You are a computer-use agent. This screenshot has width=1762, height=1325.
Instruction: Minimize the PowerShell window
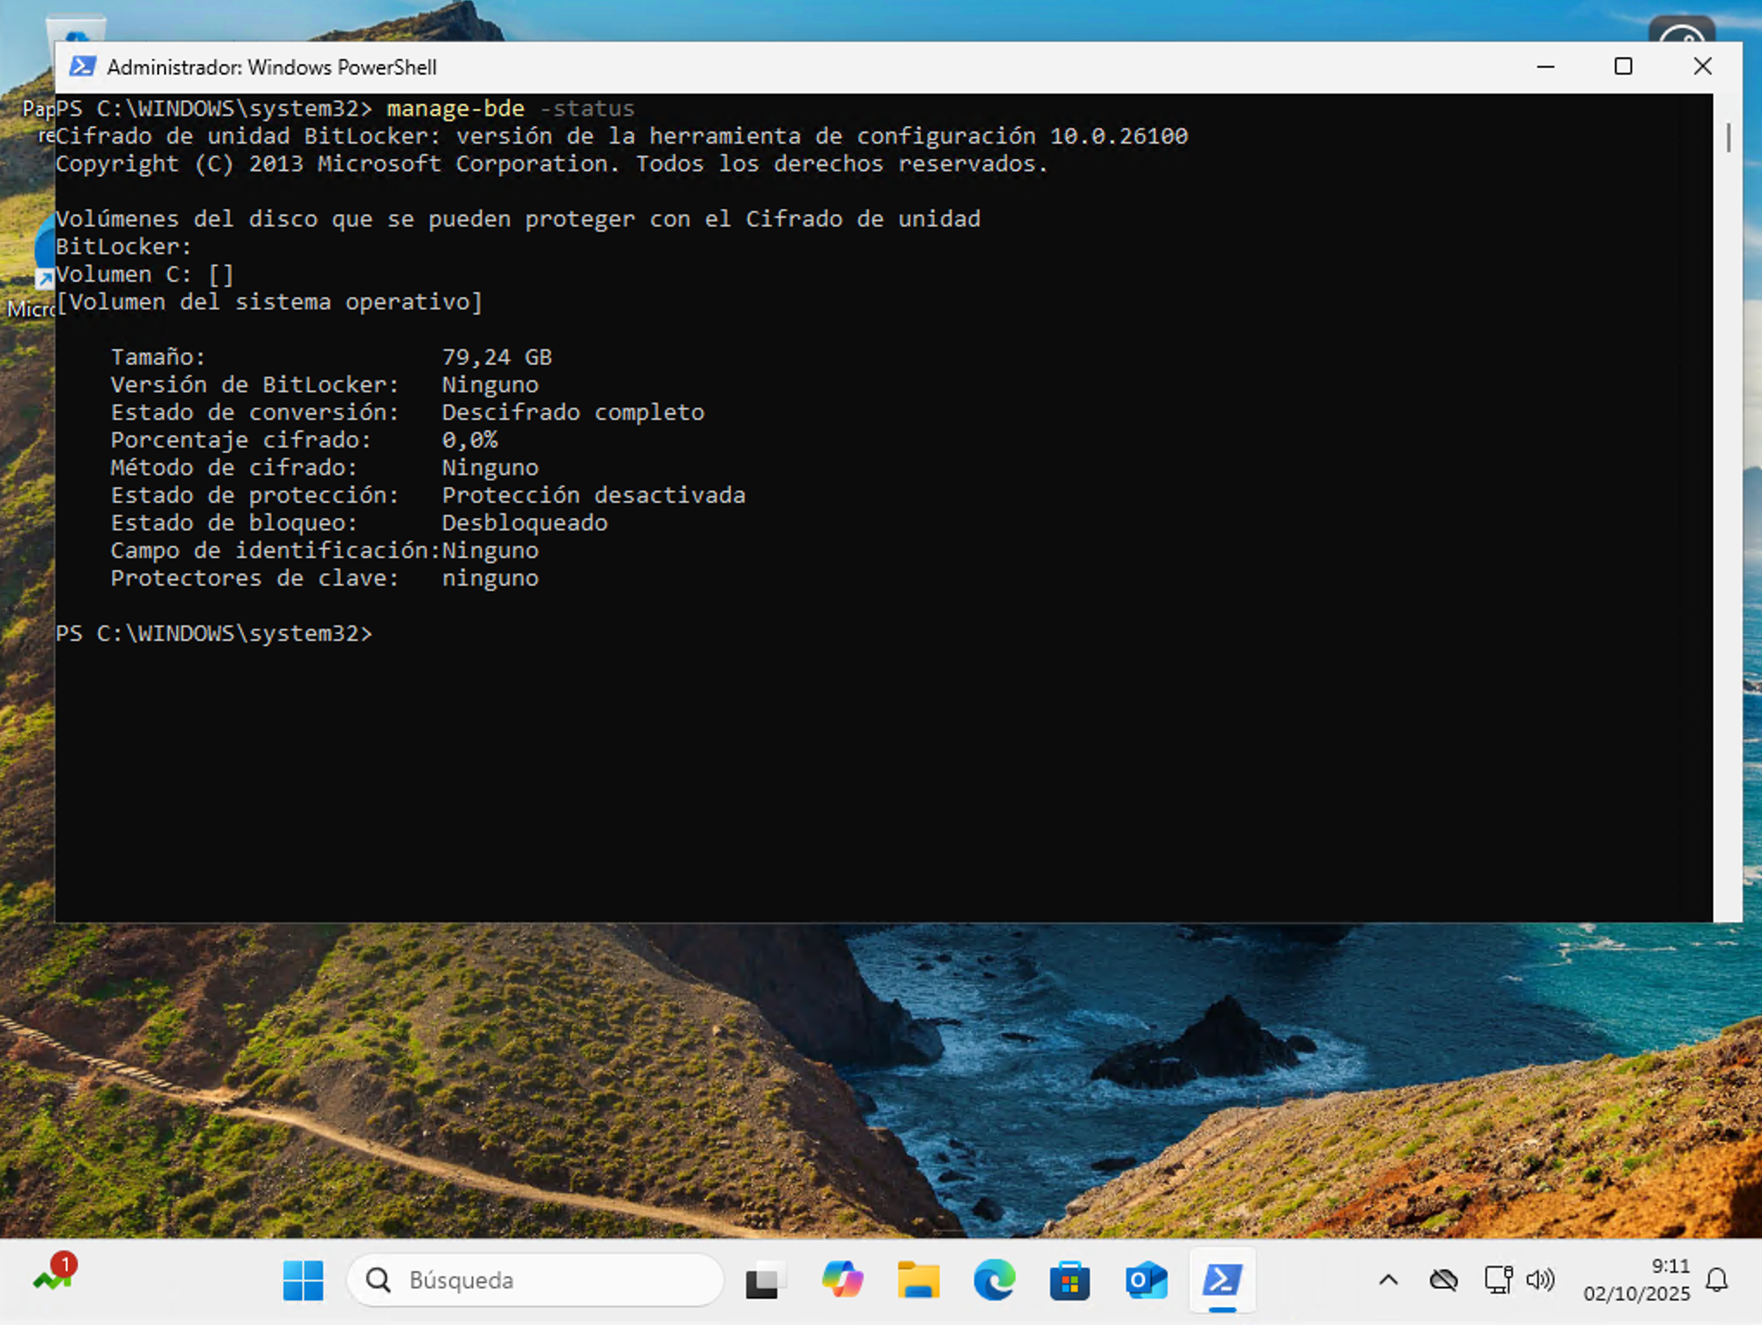point(1546,67)
